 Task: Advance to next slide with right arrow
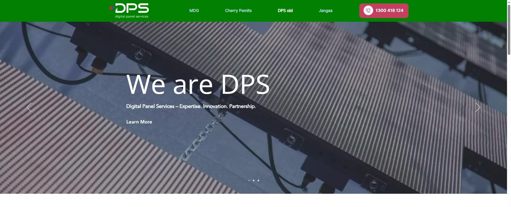tap(478, 107)
